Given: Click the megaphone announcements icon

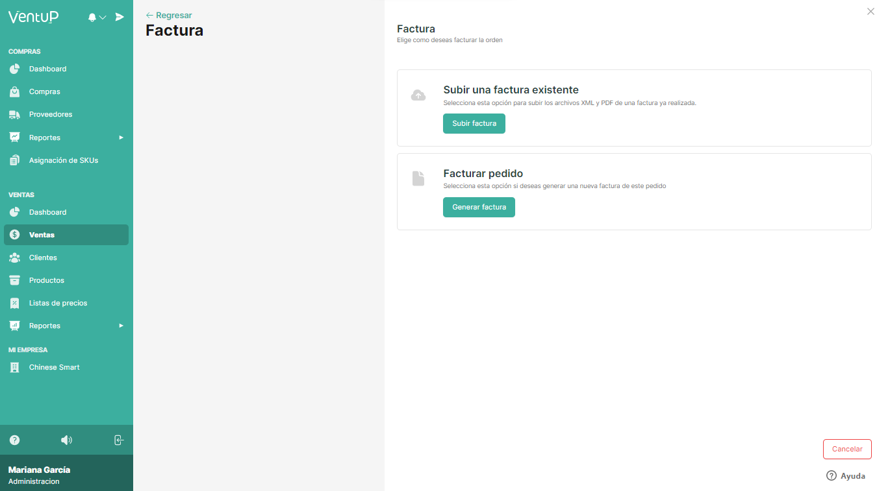Looking at the screenshot, I should (x=66, y=440).
